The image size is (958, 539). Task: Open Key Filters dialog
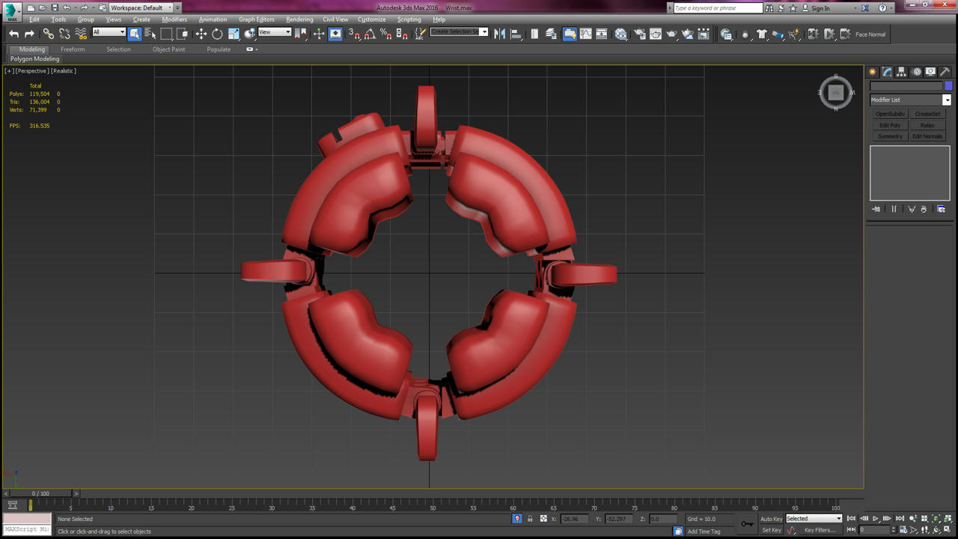pos(820,530)
